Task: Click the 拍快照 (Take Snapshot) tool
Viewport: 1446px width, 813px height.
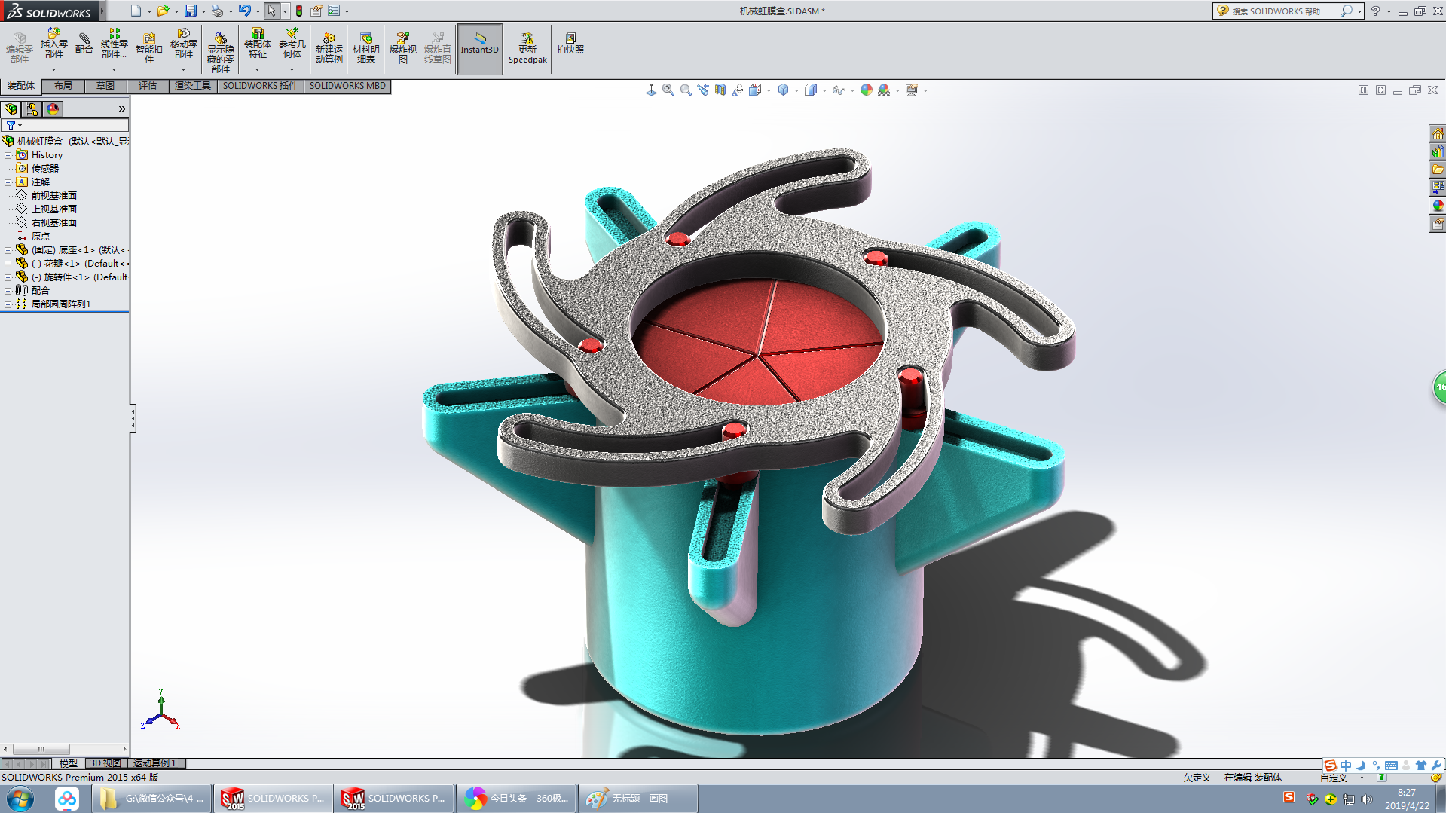Action: (570, 43)
